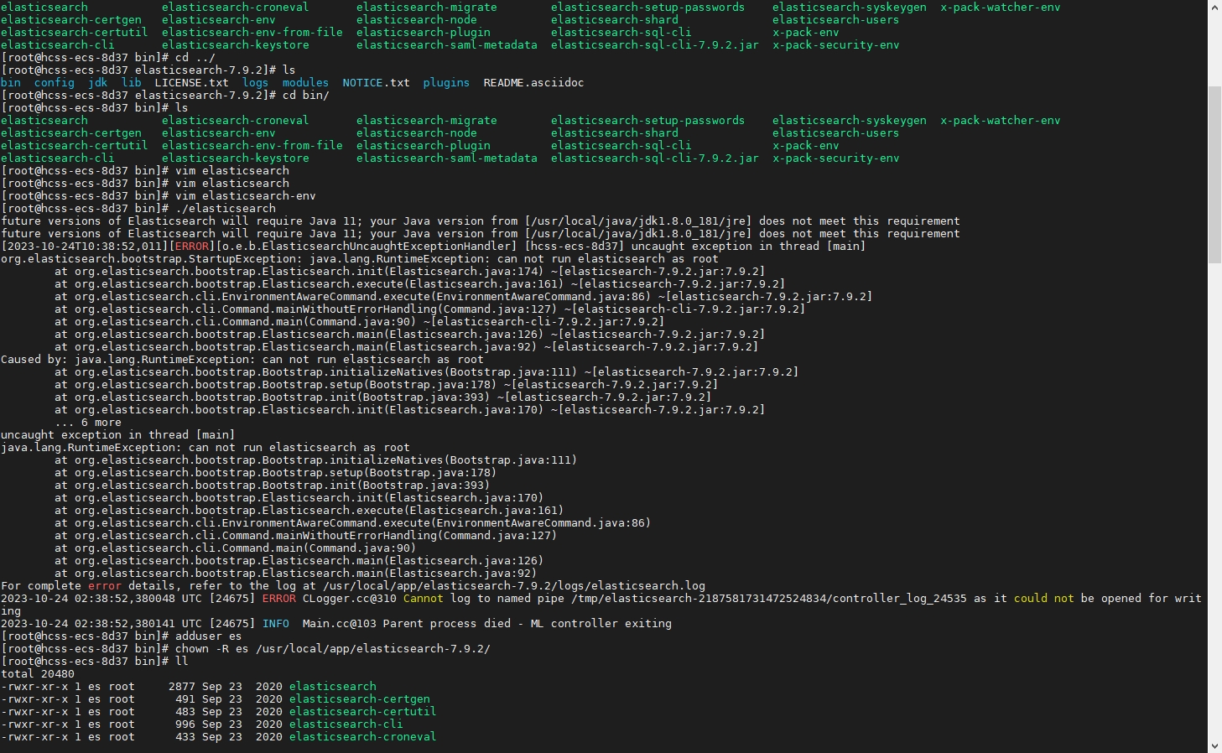Click the yellow 'Cannot' word in log
1222x753 pixels.
424,599
